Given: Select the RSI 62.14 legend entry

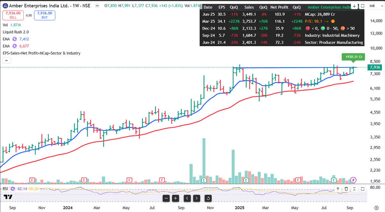Looking at the screenshot, I should pos(21,189).
